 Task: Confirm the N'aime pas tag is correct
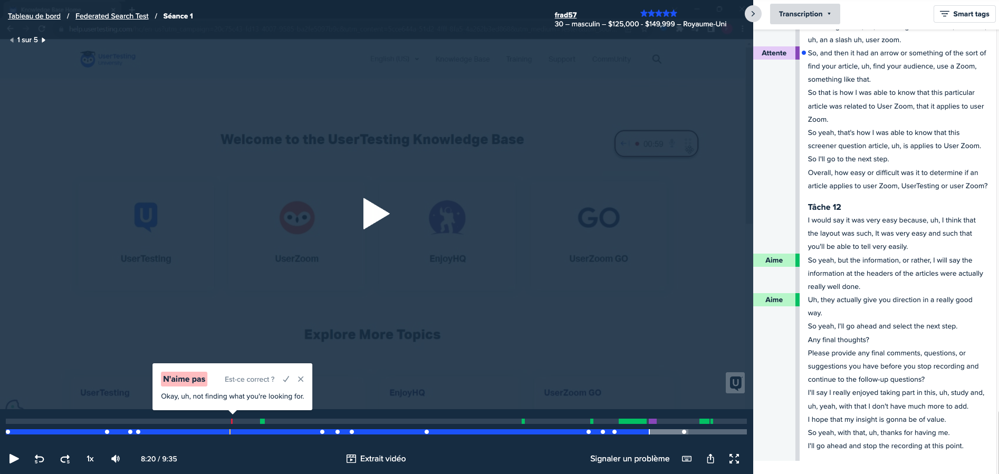pos(286,379)
